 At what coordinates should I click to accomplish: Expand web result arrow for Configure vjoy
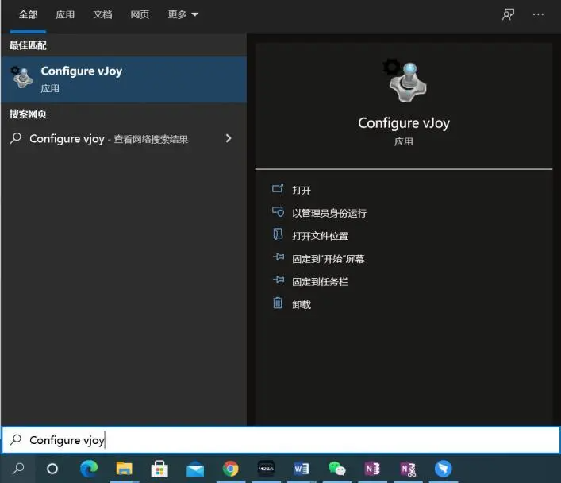229,138
